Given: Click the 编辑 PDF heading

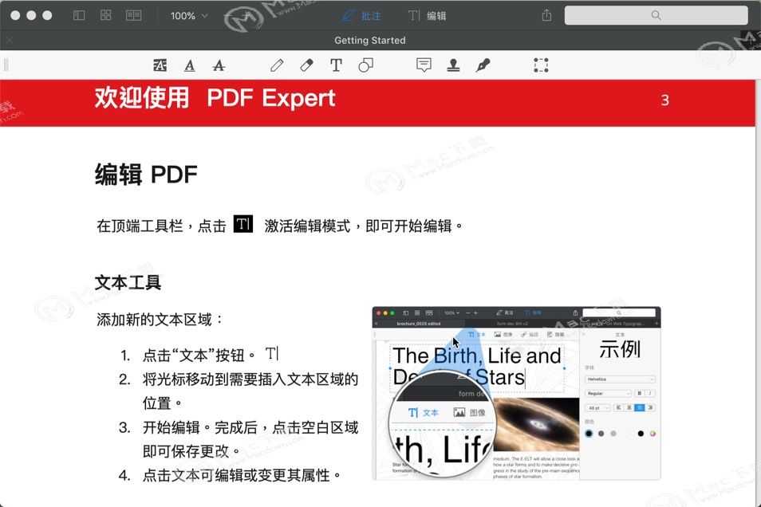Looking at the screenshot, I should point(146,174).
